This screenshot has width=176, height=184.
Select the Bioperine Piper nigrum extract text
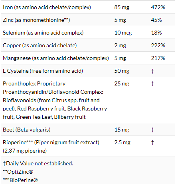(51, 147)
